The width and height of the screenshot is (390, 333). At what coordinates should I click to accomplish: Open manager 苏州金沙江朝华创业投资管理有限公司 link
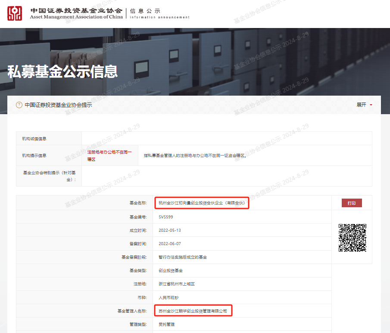[x=193, y=310]
